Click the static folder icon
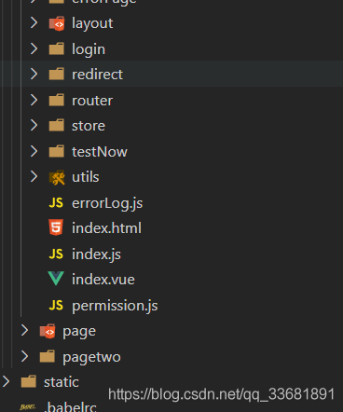Image resolution: width=343 pixels, height=412 pixels. (x=29, y=381)
